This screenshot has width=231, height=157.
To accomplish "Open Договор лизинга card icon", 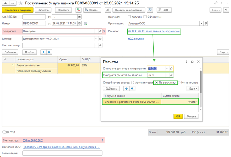I will pyautogui.click(x=100, y=39).
